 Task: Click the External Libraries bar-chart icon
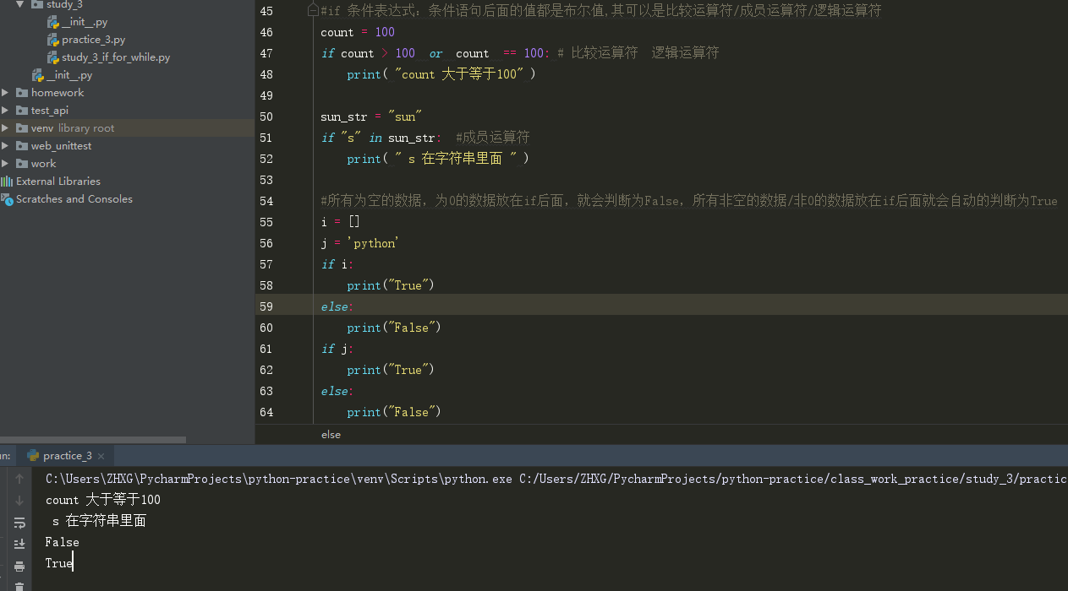7,182
